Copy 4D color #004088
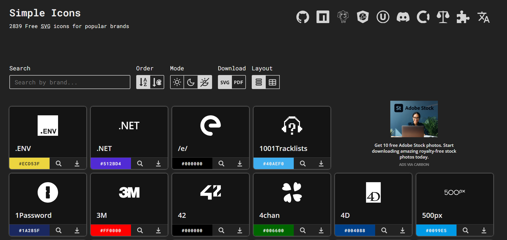 [x=355, y=230]
